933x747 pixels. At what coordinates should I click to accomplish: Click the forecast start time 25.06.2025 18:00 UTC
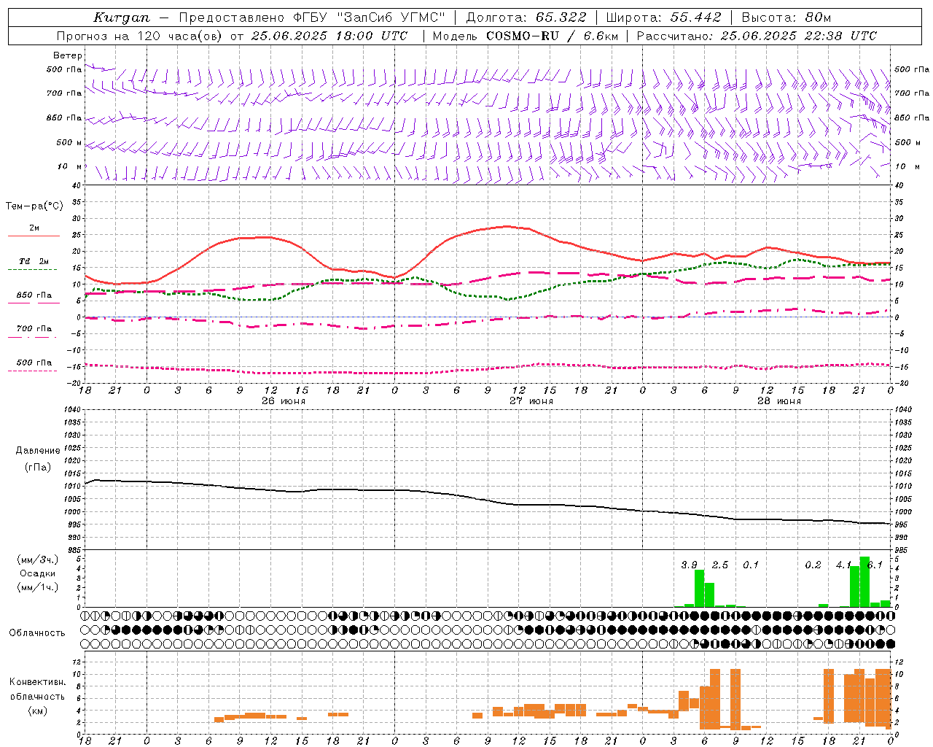pyautogui.click(x=329, y=36)
